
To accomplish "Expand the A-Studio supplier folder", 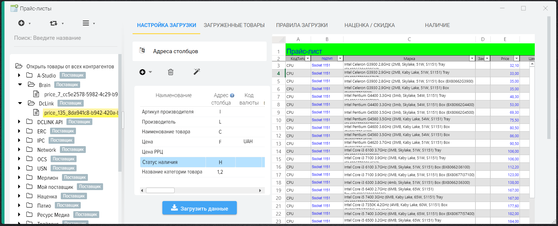I will (19, 75).
